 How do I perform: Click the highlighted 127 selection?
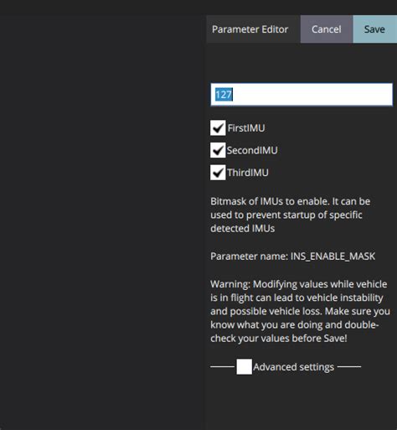tap(224, 95)
